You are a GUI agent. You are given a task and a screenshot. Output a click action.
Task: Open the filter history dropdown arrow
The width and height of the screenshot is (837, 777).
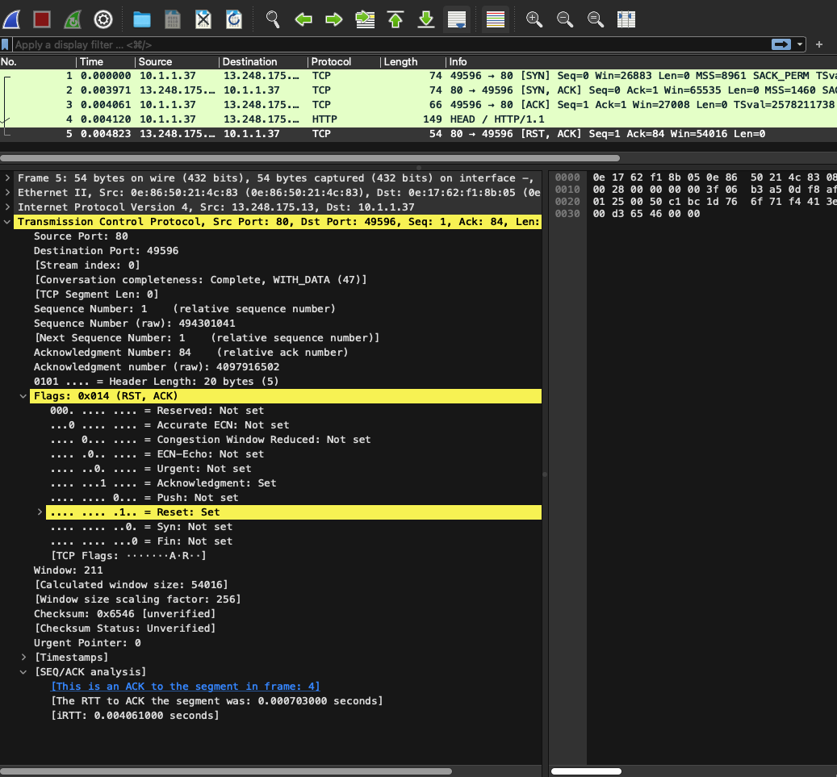click(801, 45)
